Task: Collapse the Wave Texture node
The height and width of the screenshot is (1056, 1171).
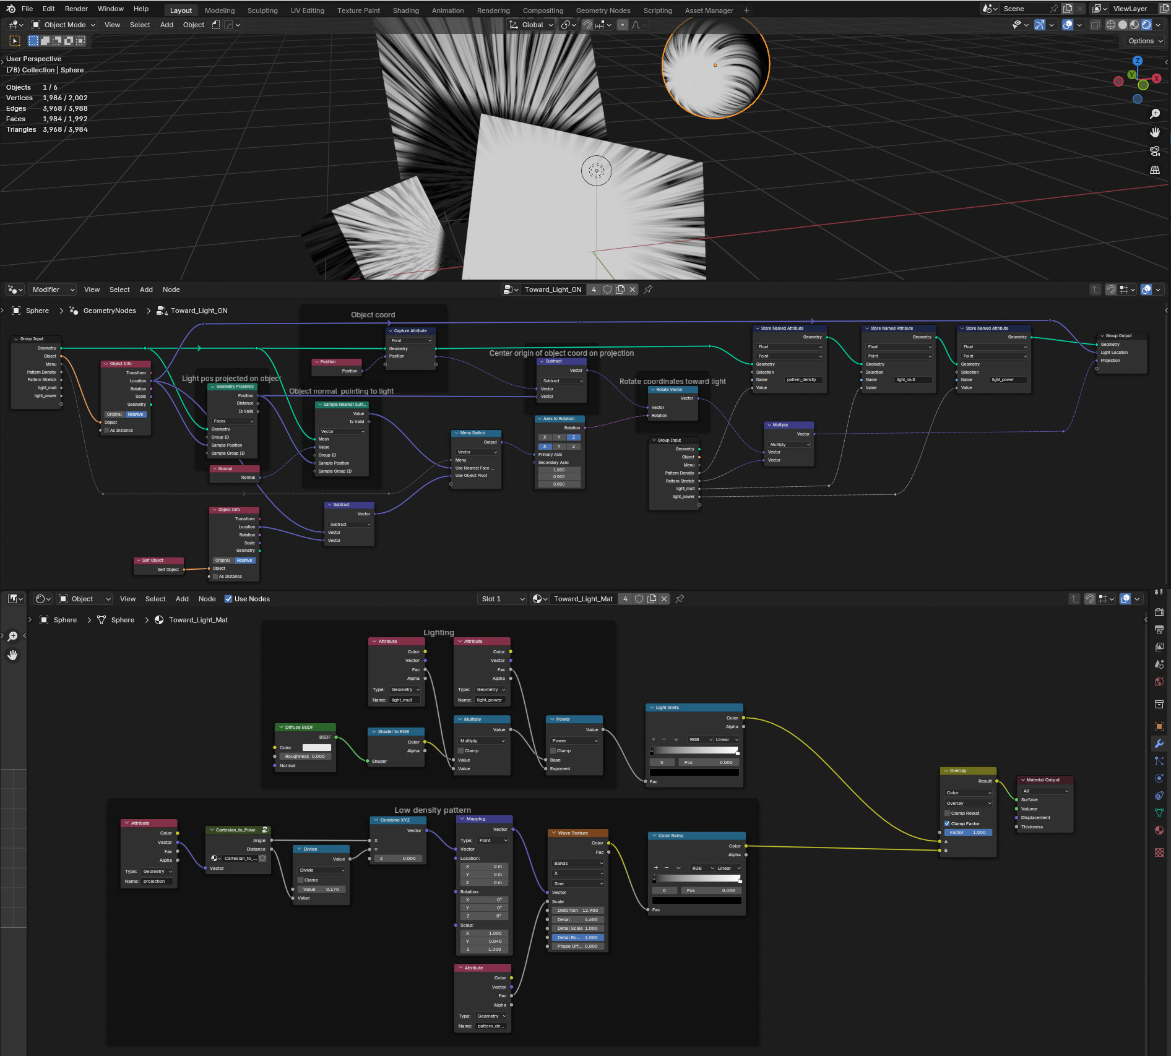Action: click(x=553, y=833)
